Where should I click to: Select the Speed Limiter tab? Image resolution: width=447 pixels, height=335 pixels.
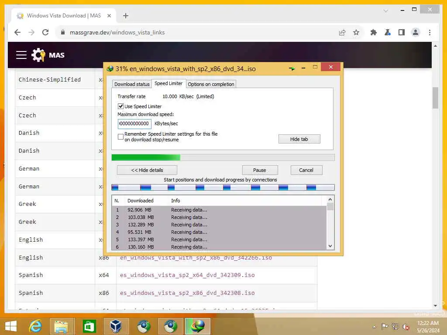(x=168, y=83)
